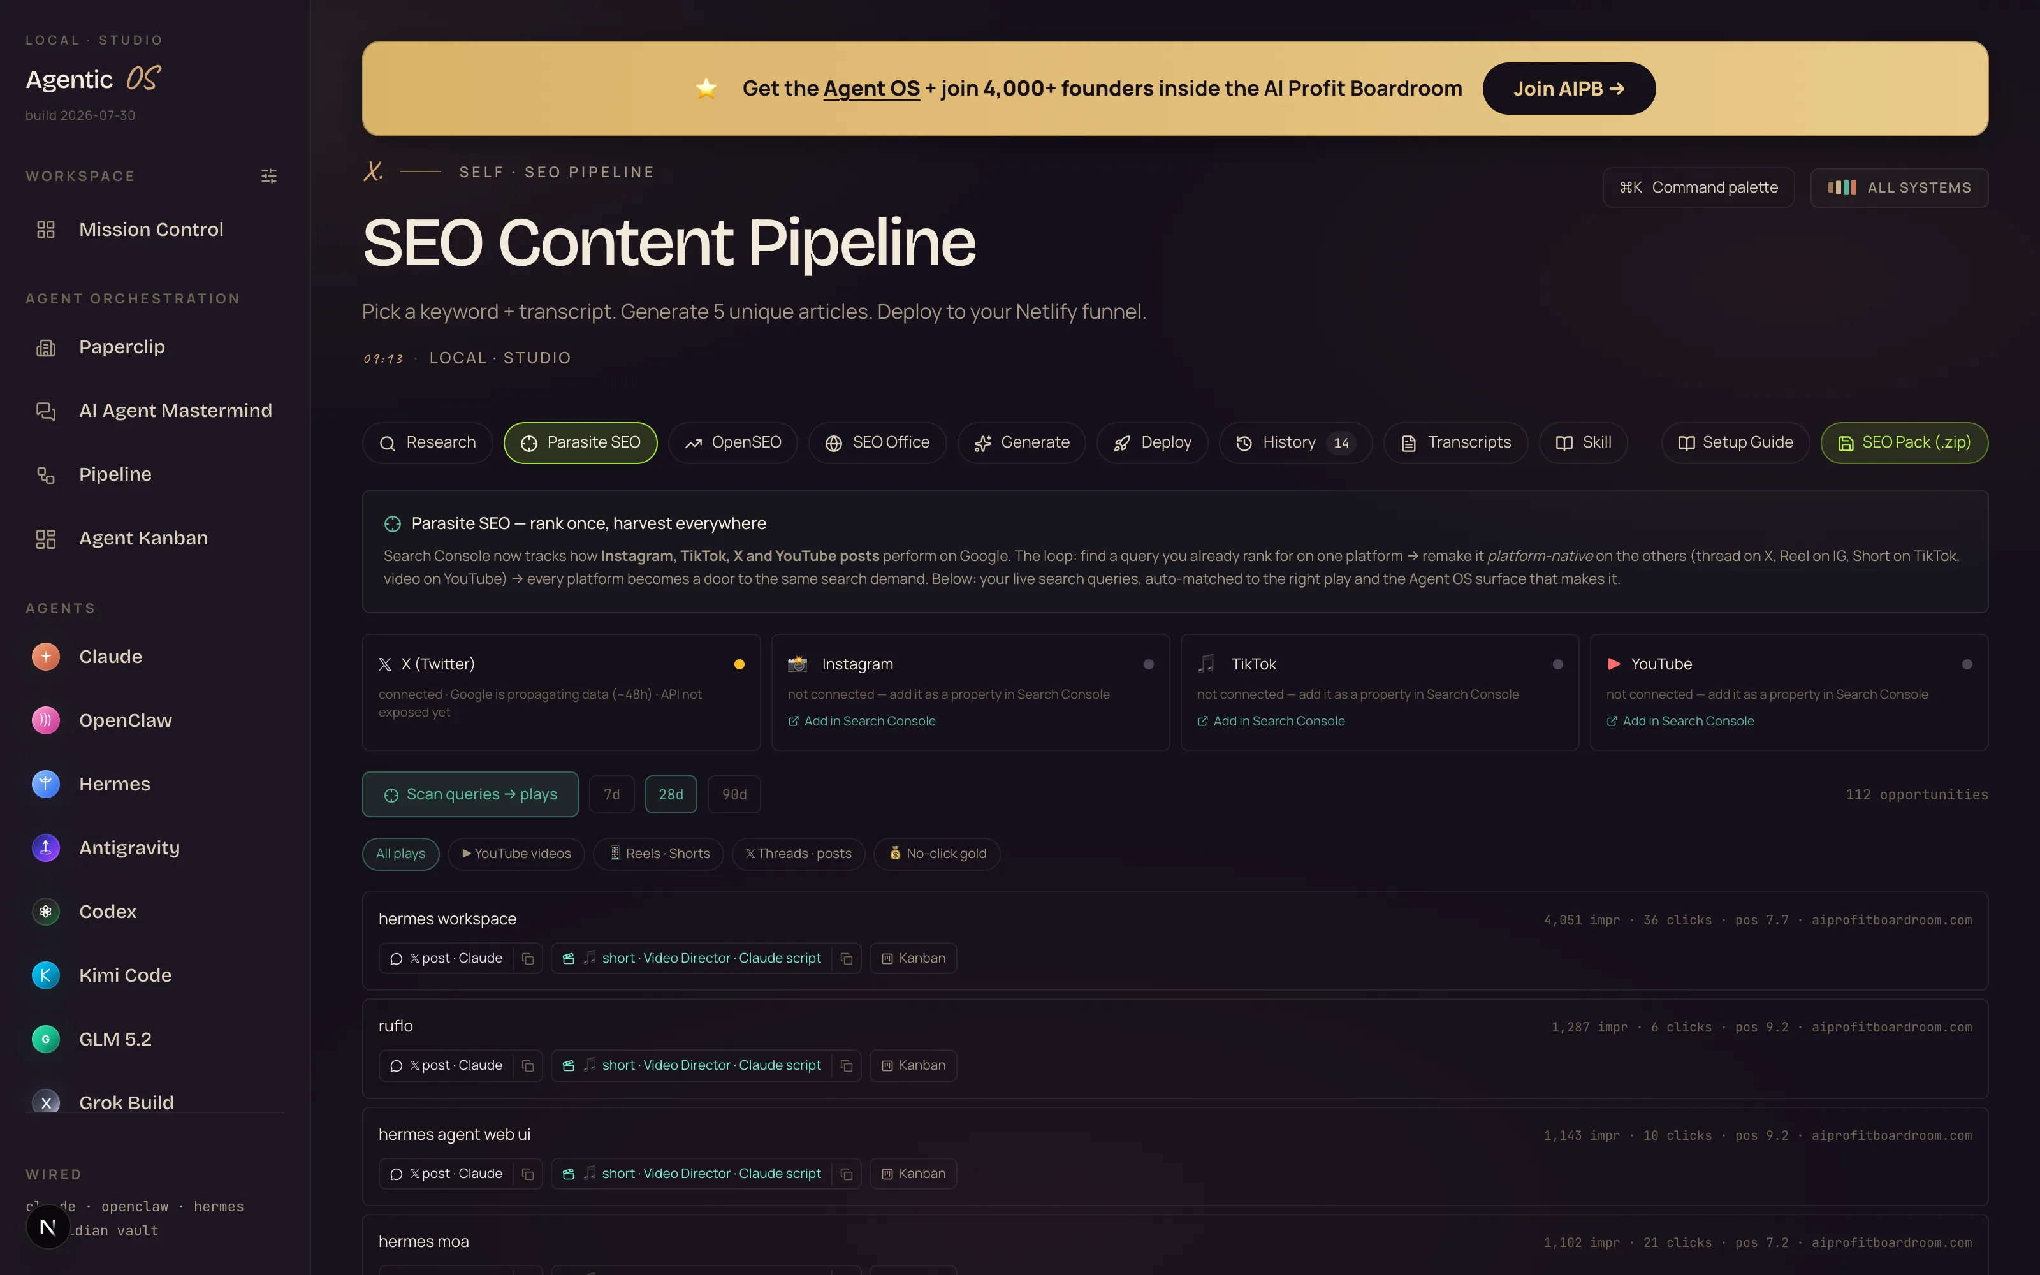
Task: Filter by No-click gold
Action: tap(936, 854)
